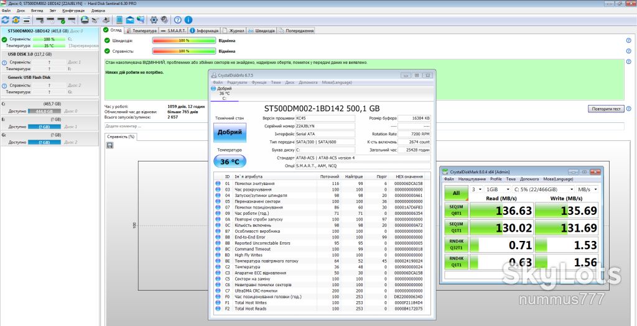The width and height of the screenshot is (637, 326).
Task: Click the network computers toolbar icon
Action: [141, 20]
